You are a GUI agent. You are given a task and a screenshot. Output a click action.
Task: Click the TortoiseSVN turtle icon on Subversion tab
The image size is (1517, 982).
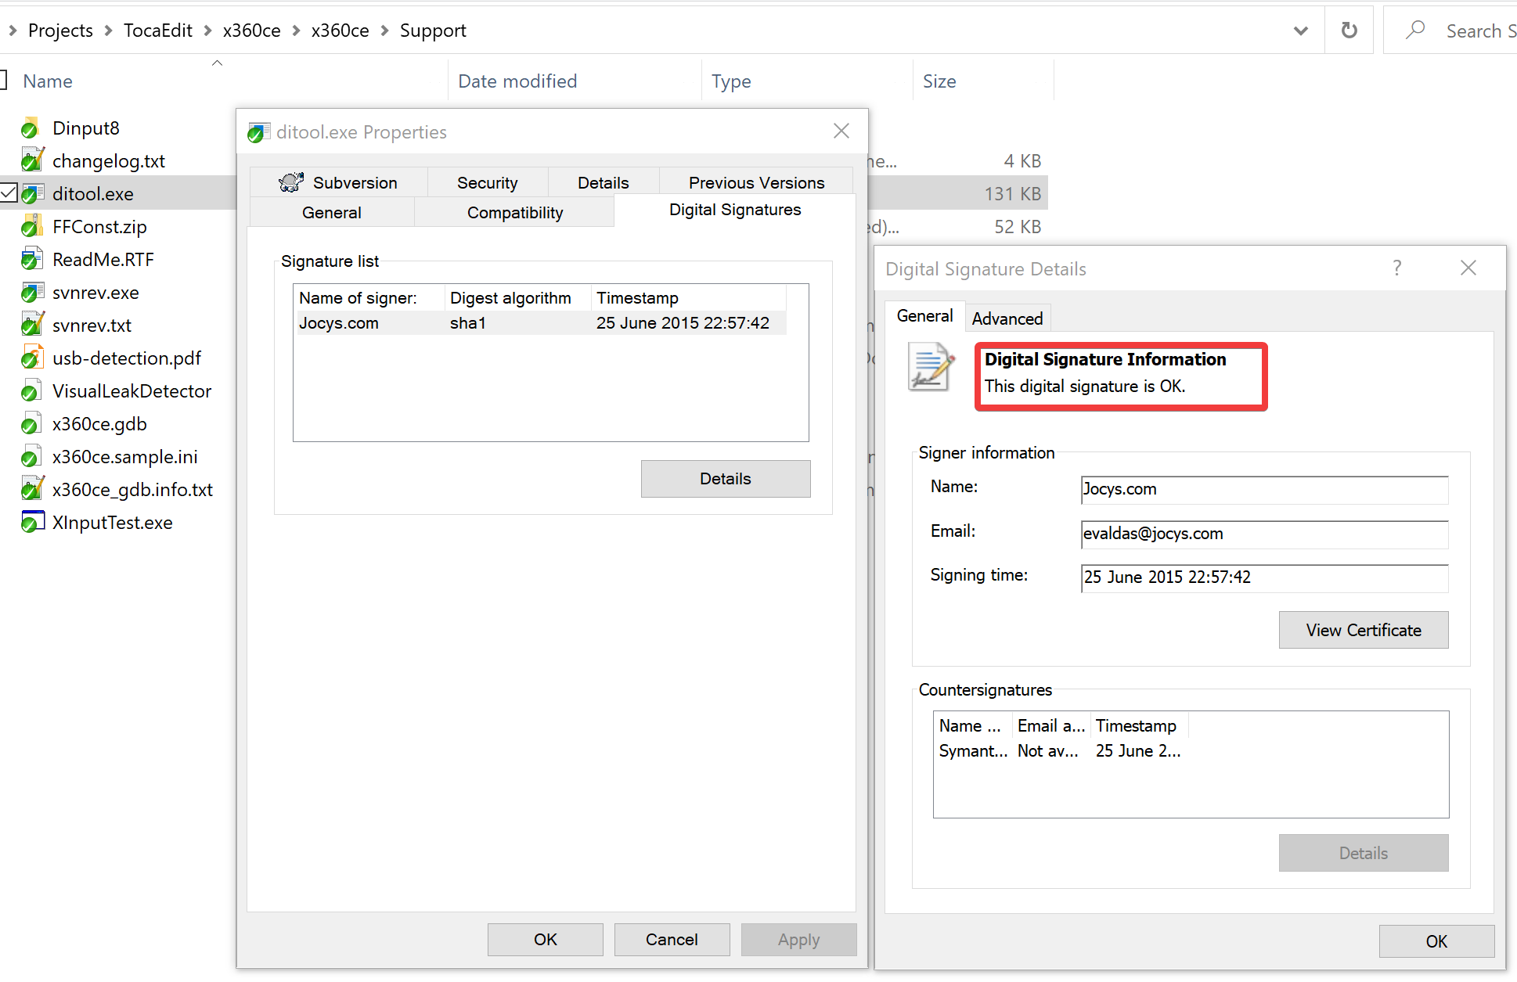[x=290, y=181]
